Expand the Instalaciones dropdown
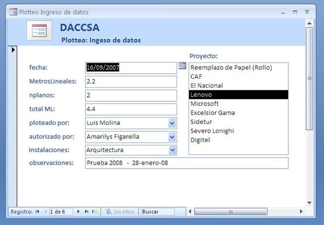 tap(172, 150)
